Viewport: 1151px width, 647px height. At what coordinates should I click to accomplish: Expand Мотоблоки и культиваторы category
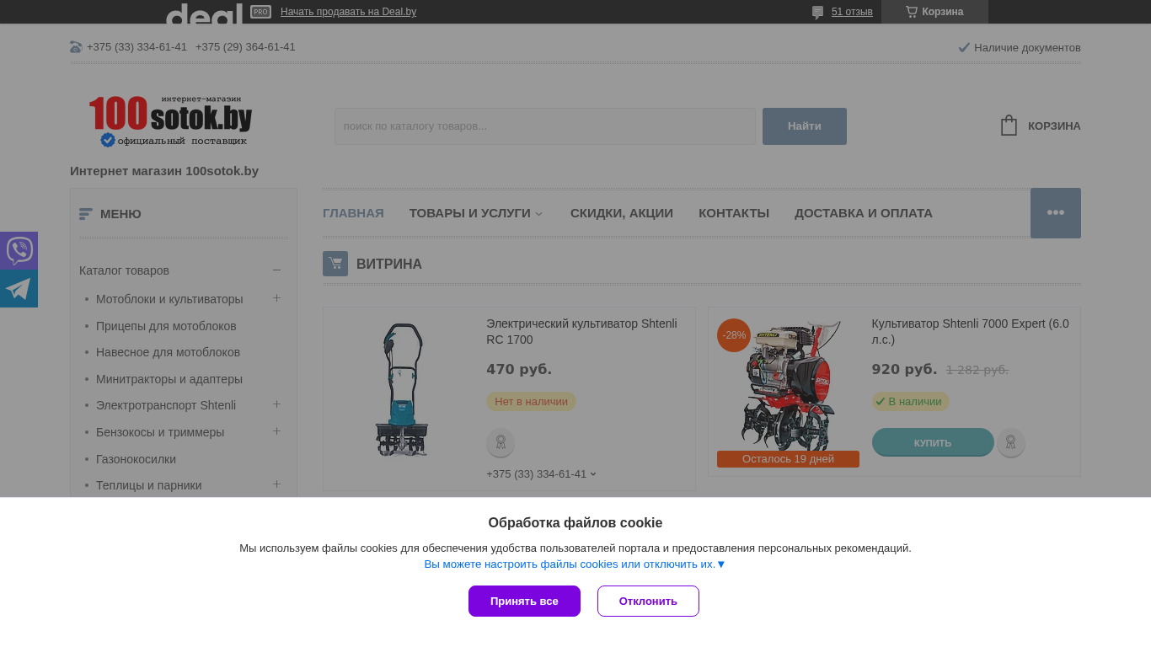click(276, 298)
